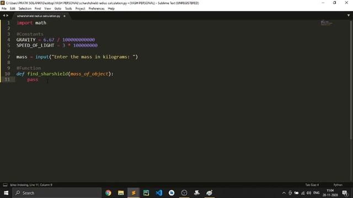The width and height of the screenshot is (353, 198).
Task: Open the notification center icon
Action: [345, 193]
